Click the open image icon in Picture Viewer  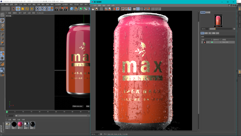[x=93, y=9]
